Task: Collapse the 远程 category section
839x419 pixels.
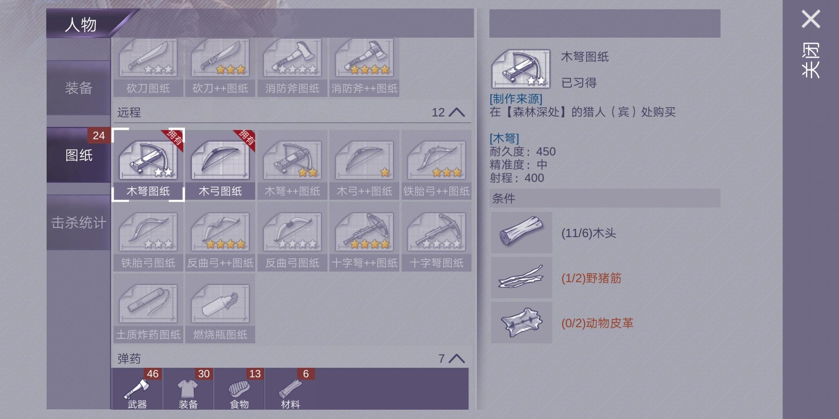Action: [x=457, y=113]
